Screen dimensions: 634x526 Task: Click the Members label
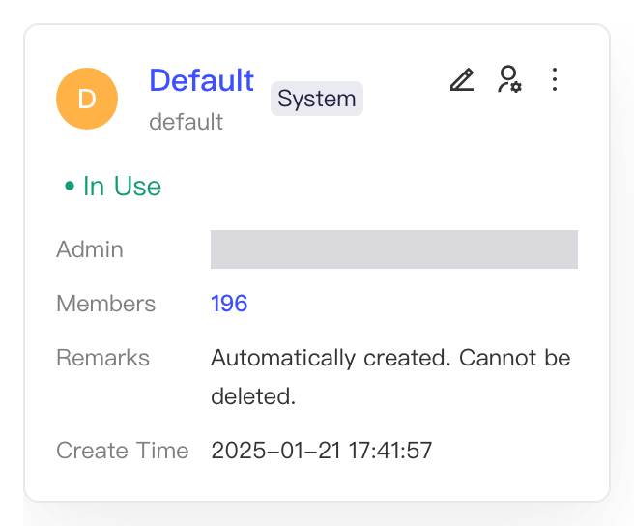[x=106, y=304]
